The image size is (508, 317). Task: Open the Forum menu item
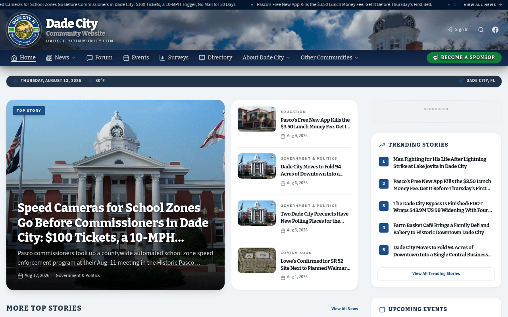(100, 58)
